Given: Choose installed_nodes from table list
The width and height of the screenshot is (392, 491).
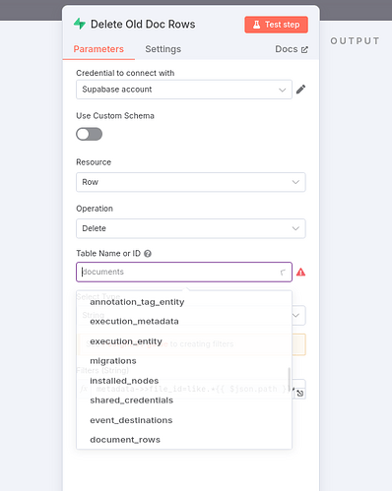Looking at the screenshot, I should click(x=184, y=381).
